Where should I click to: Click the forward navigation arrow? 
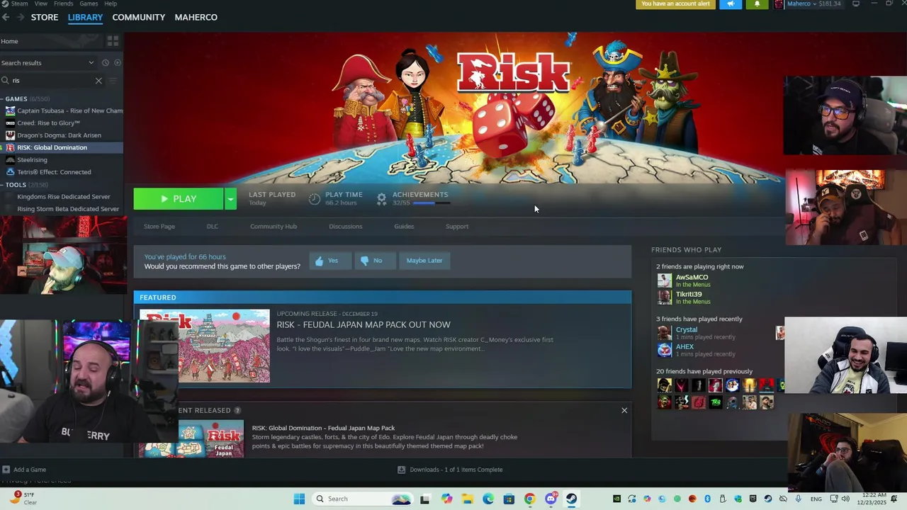point(21,18)
